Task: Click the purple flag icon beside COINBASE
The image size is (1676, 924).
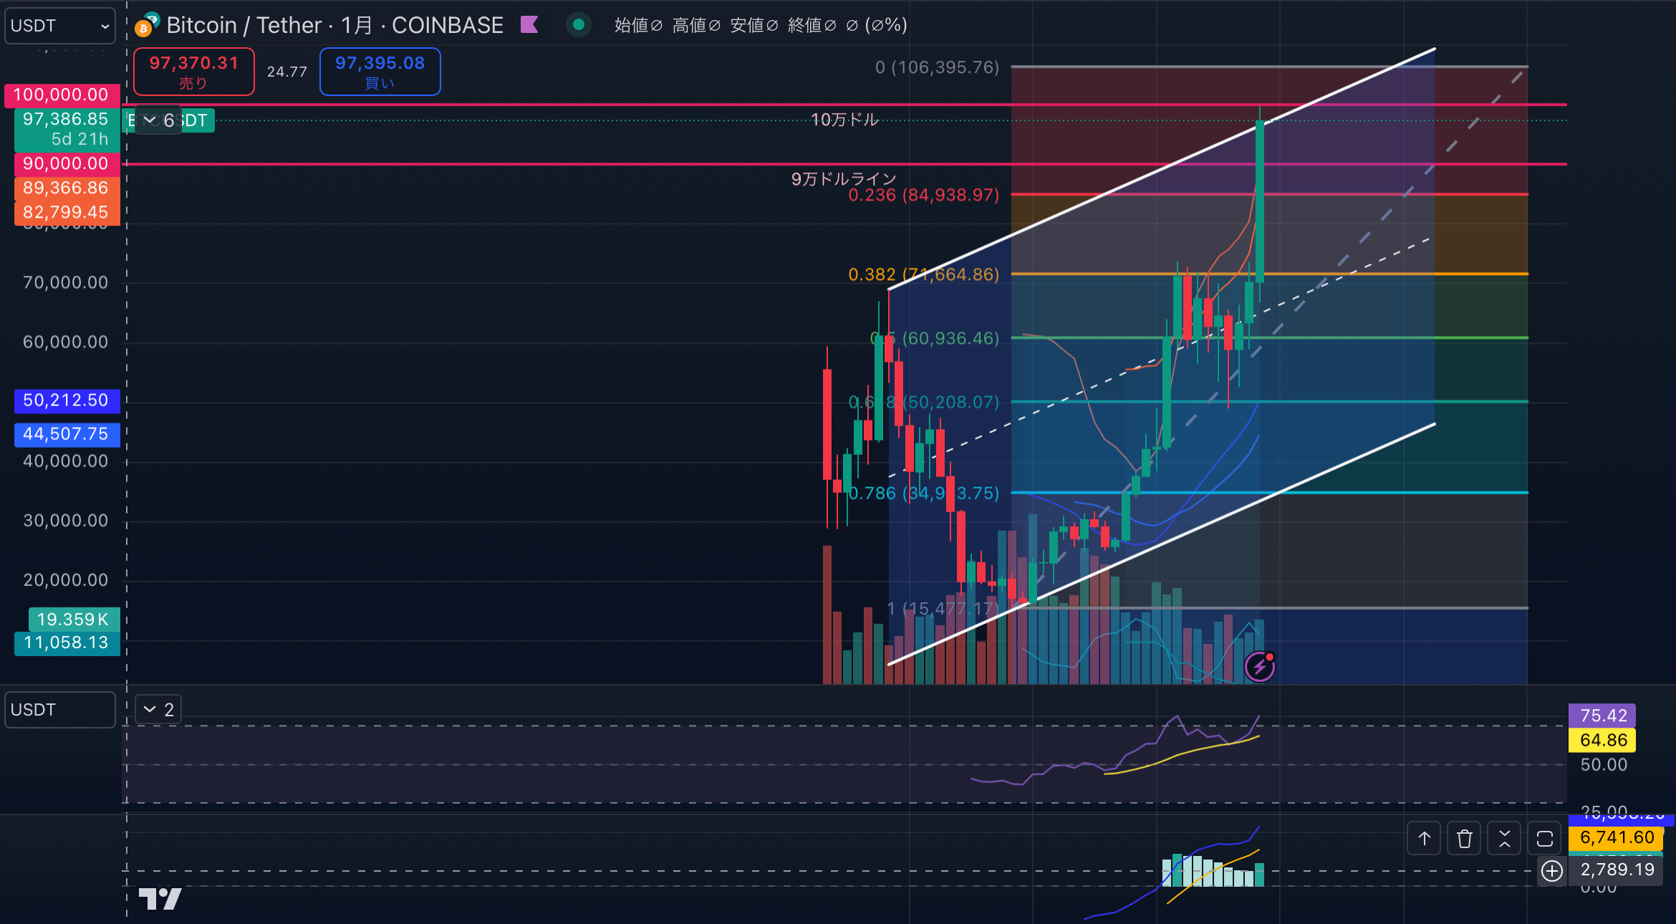Action: pos(529,25)
